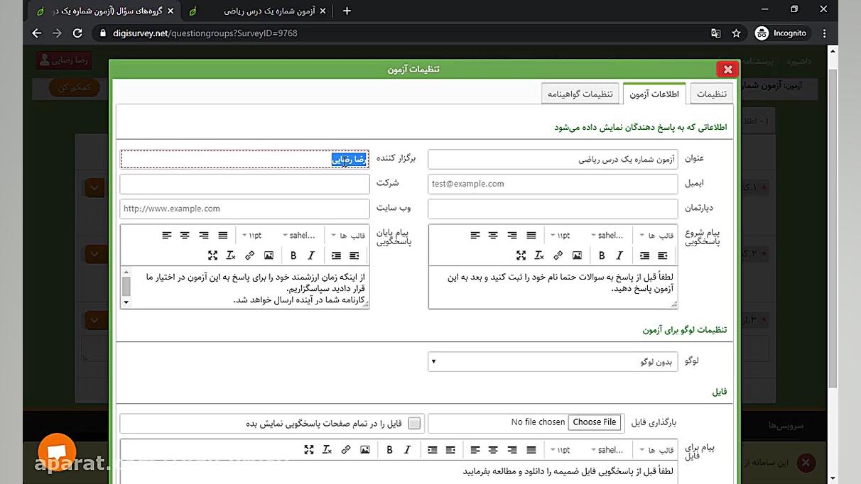Select the اطلاعات آزمون tab
The height and width of the screenshot is (484, 861).
tap(654, 94)
